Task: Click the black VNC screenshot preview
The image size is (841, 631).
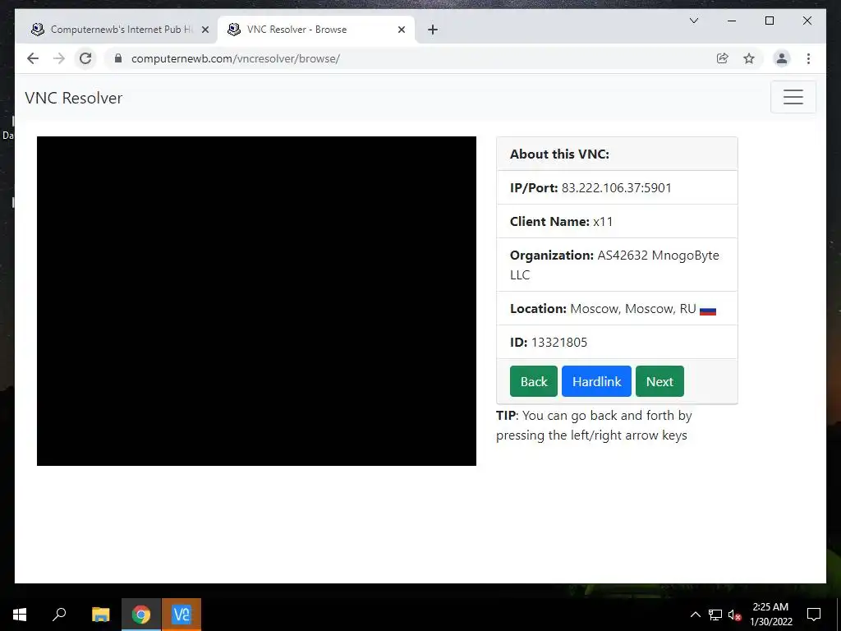Action: [x=256, y=301]
